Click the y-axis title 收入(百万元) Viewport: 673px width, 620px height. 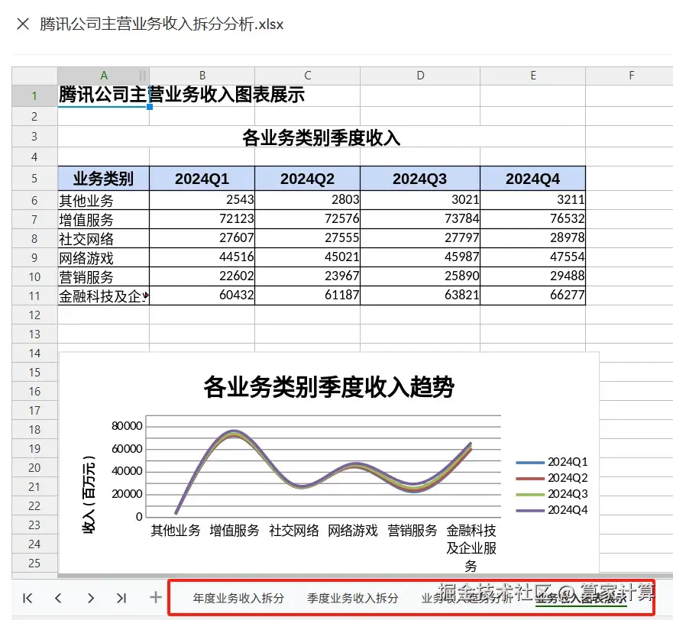(x=89, y=494)
